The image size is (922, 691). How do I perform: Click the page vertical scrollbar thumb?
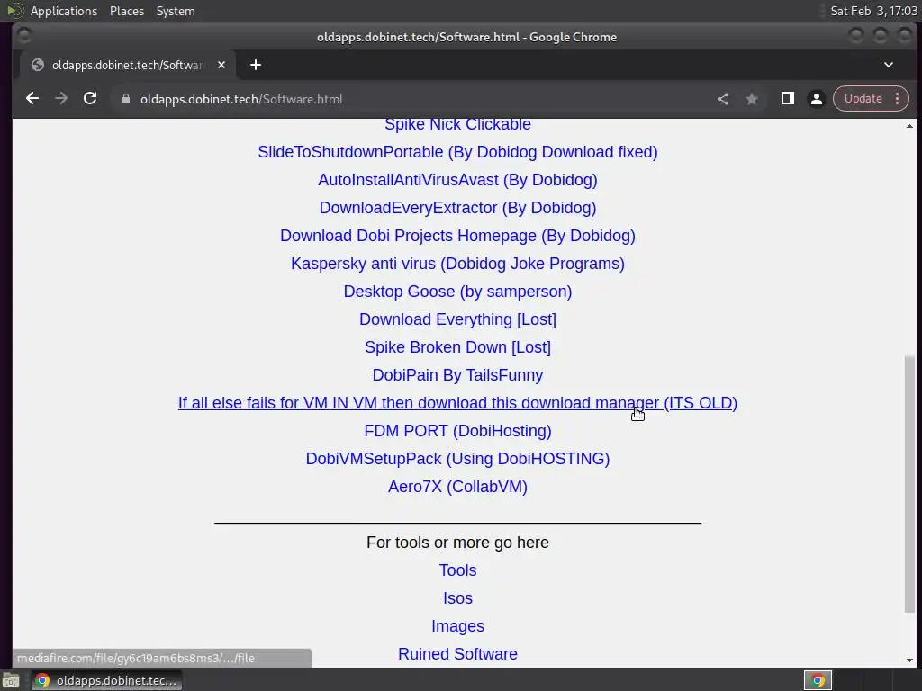909,484
